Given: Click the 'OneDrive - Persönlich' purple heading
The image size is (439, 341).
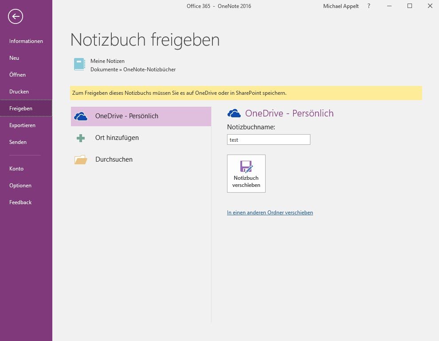Looking at the screenshot, I should (289, 113).
